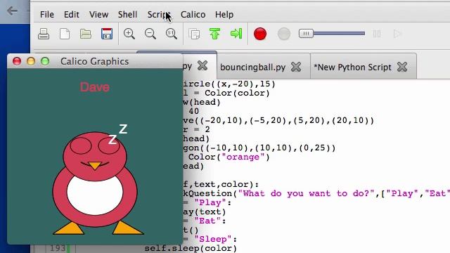
Task: Open the Script menu
Action: [x=158, y=14]
